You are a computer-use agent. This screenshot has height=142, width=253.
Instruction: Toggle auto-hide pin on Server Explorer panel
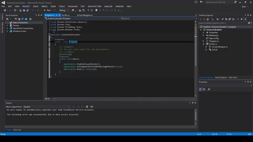(39, 15)
